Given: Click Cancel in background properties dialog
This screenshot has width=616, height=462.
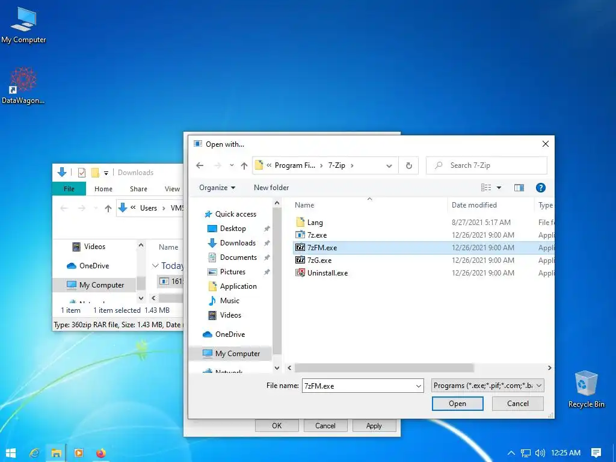Looking at the screenshot, I should point(325,426).
